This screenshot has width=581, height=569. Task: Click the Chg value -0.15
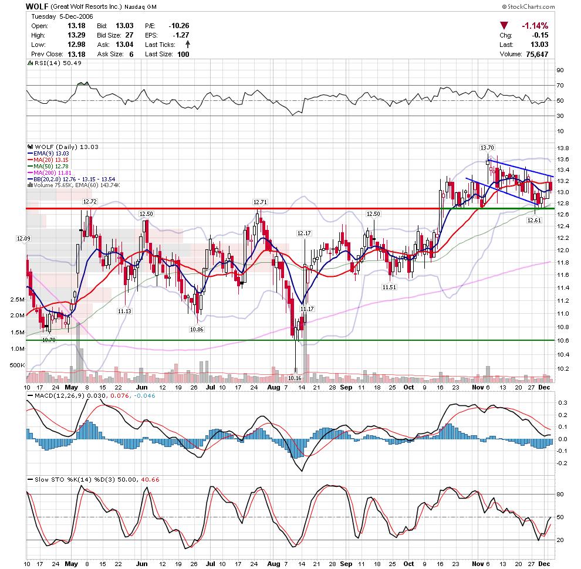click(541, 35)
